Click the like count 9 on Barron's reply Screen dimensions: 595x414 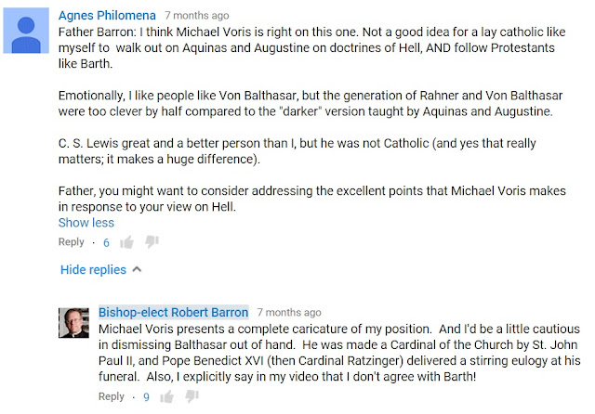pos(147,396)
